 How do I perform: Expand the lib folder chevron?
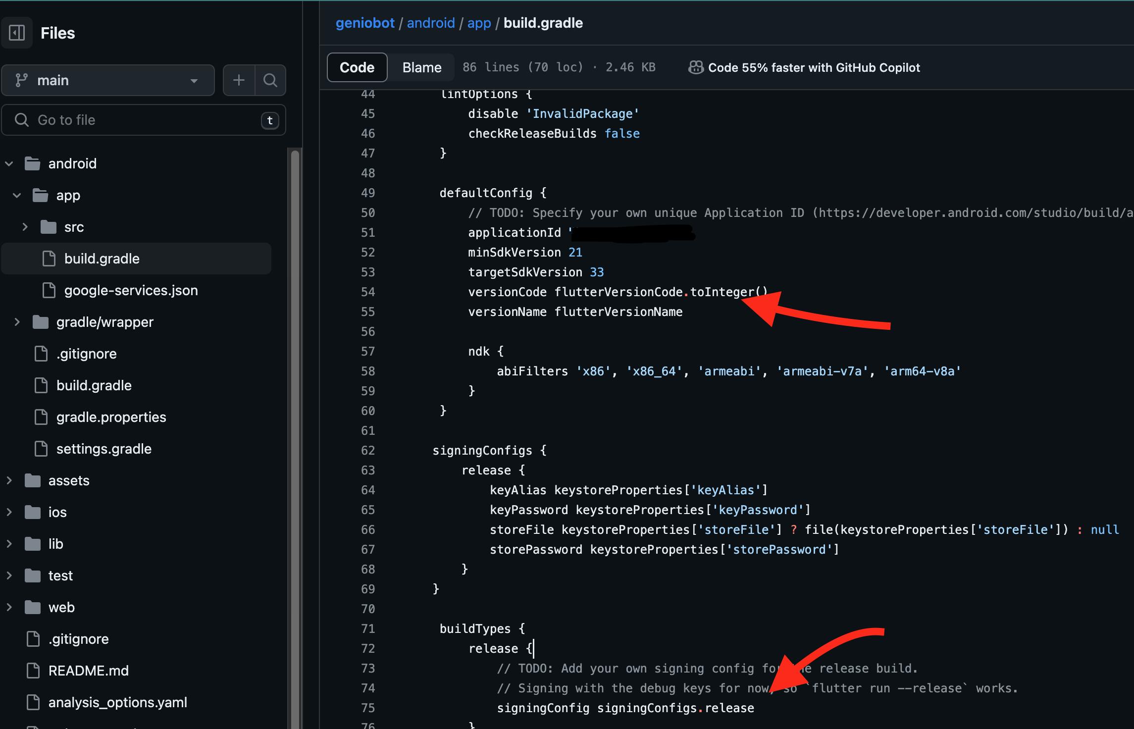click(9, 544)
